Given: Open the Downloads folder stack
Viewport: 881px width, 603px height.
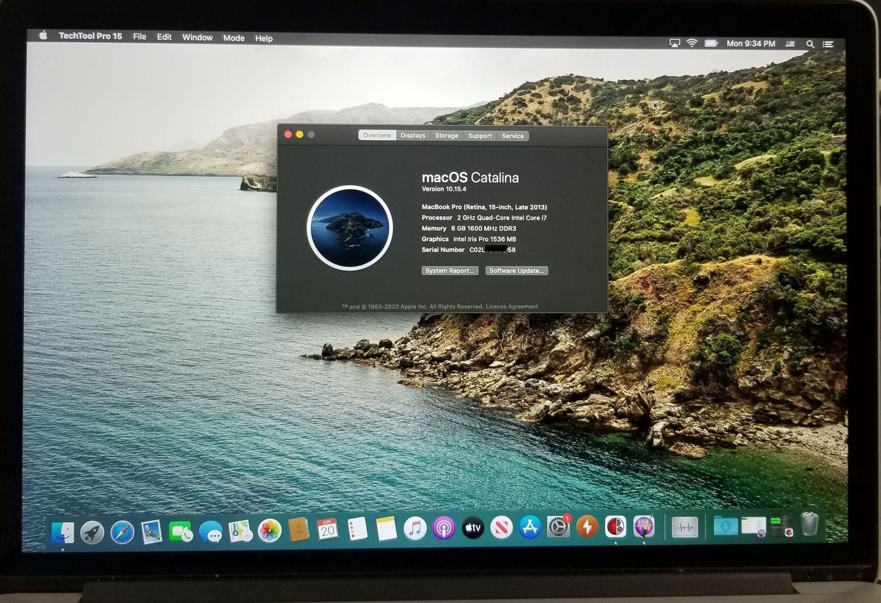Looking at the screenshot, I should [x=725, y=526].
